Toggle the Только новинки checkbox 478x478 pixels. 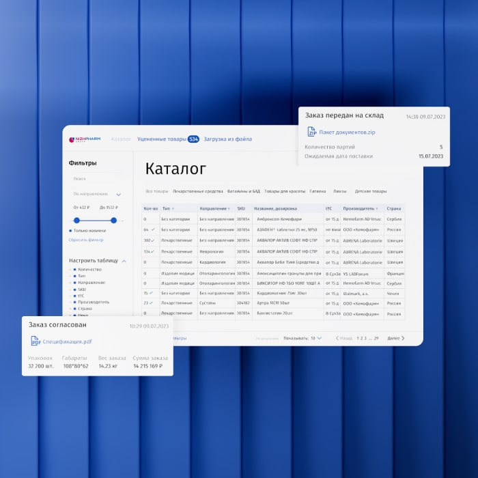point(71,231)
